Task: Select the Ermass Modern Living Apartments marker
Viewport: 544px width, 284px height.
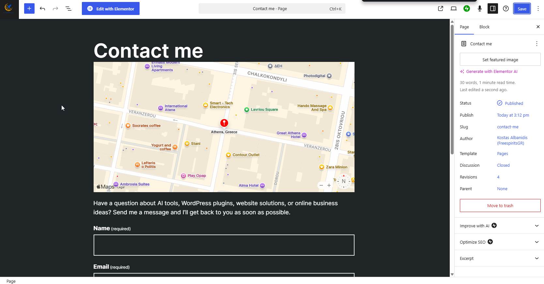Action: [x=147, y=66]
